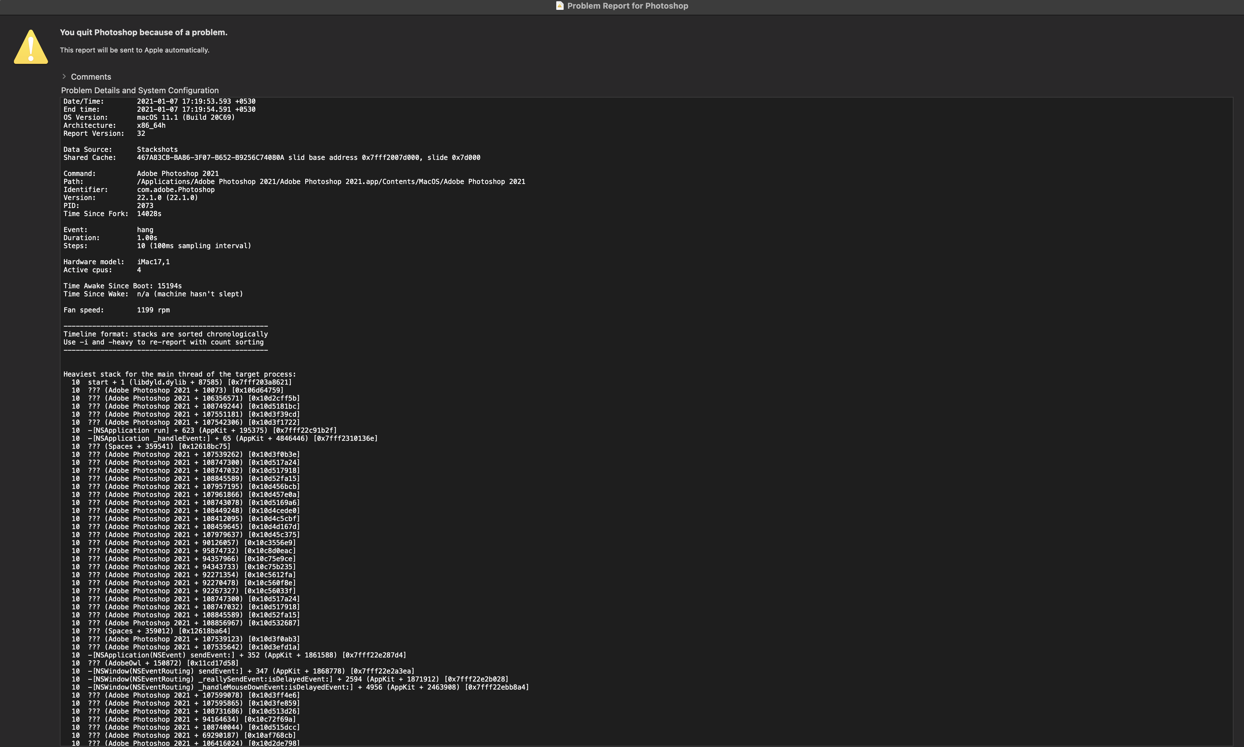Click the Identifier com.adobe.Photoshop

coord(176,190)
